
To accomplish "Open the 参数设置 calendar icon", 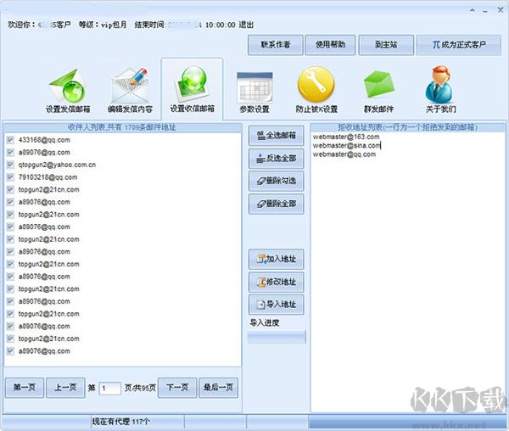I will coord(255,87).
